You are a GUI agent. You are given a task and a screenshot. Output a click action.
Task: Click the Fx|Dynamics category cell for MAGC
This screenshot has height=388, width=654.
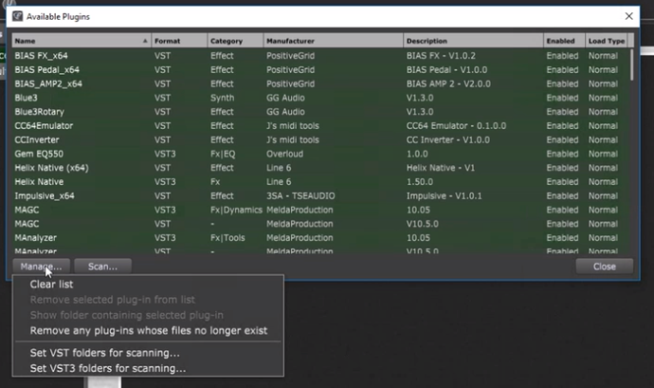tap(236, 210)
